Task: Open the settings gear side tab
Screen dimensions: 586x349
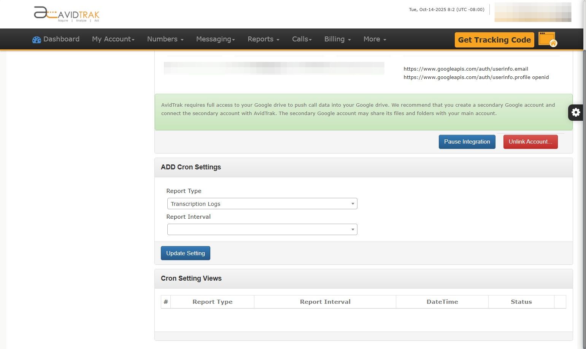Action: [x=576, y=112]
